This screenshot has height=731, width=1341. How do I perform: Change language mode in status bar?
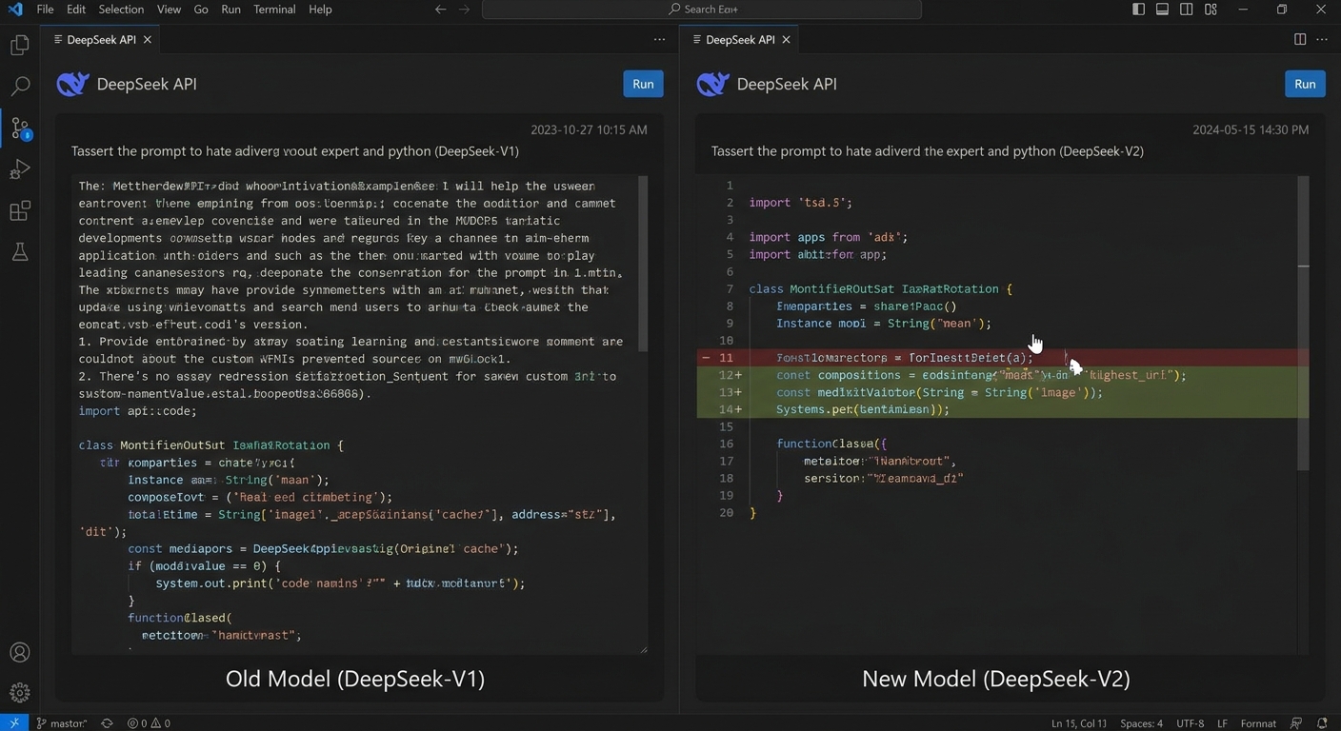(1258, 723)
